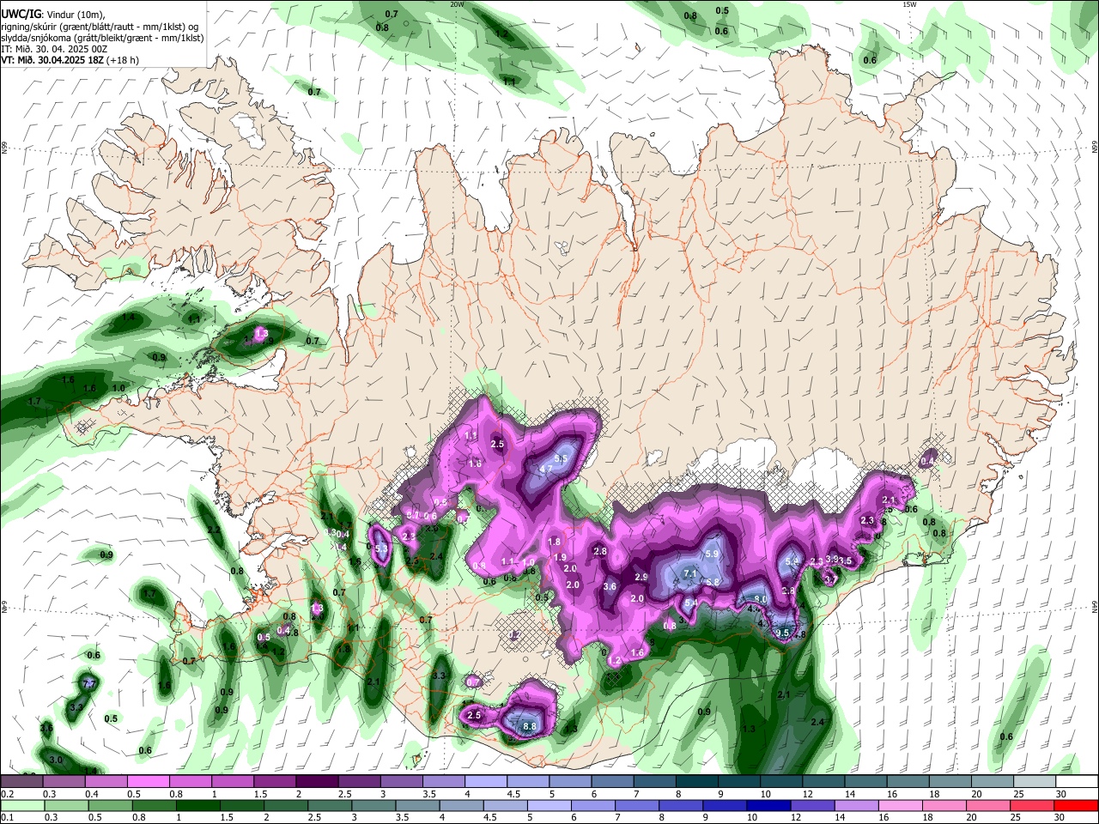Click the 'VT: Mið. 30.04.2025 18Z (+18 h)' line

pos(70,60)
